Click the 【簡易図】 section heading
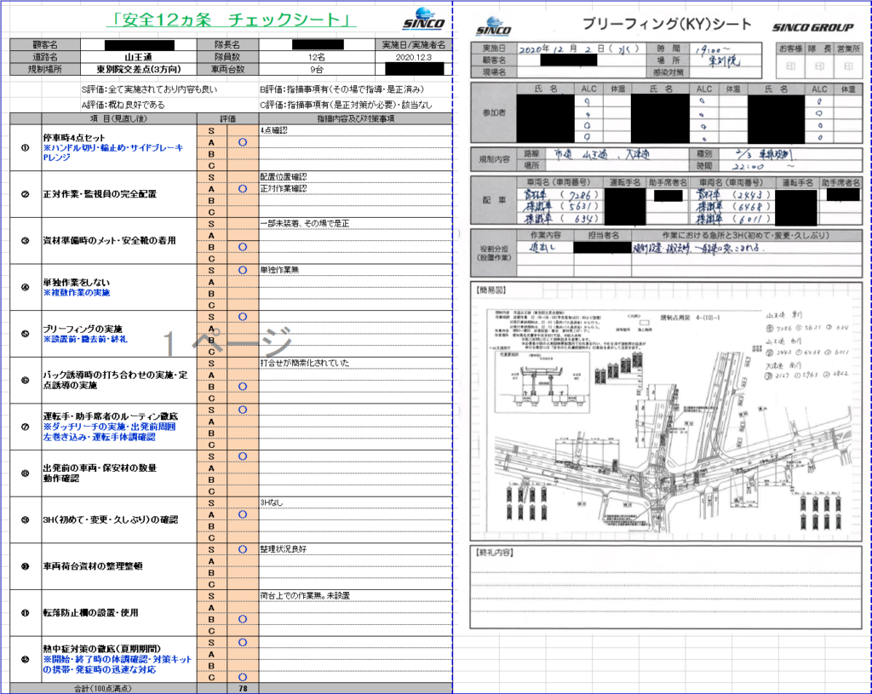The width and height of the screenshot is (872, 694). point(490,290)
